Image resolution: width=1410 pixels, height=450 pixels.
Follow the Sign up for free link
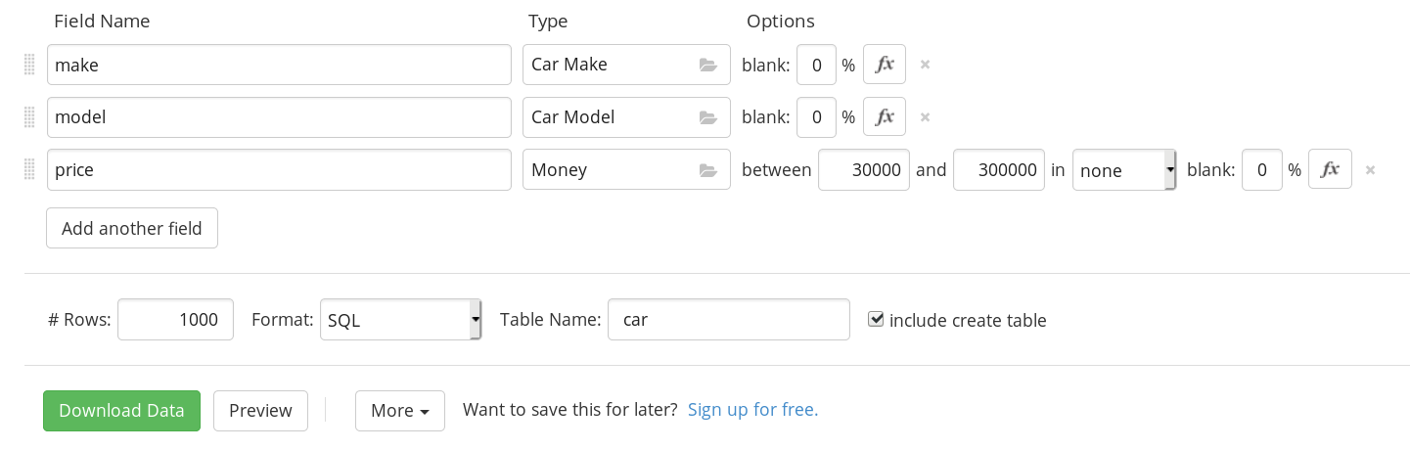click(752, 410)
